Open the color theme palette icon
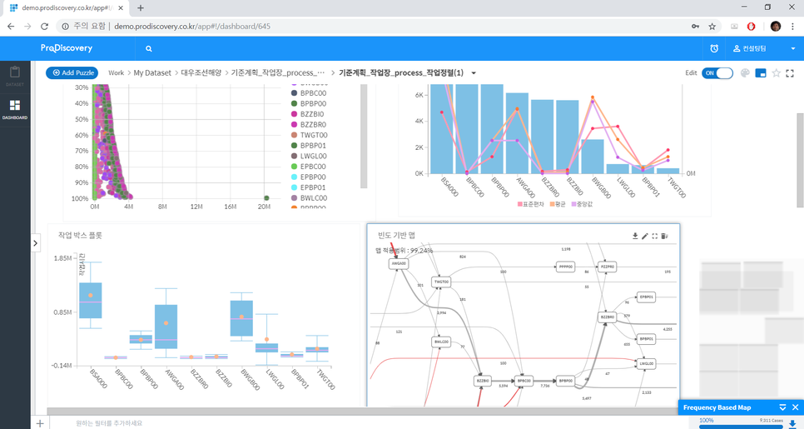Image resolution: width=804 pixels, height=429 pixels. [745, 73]
